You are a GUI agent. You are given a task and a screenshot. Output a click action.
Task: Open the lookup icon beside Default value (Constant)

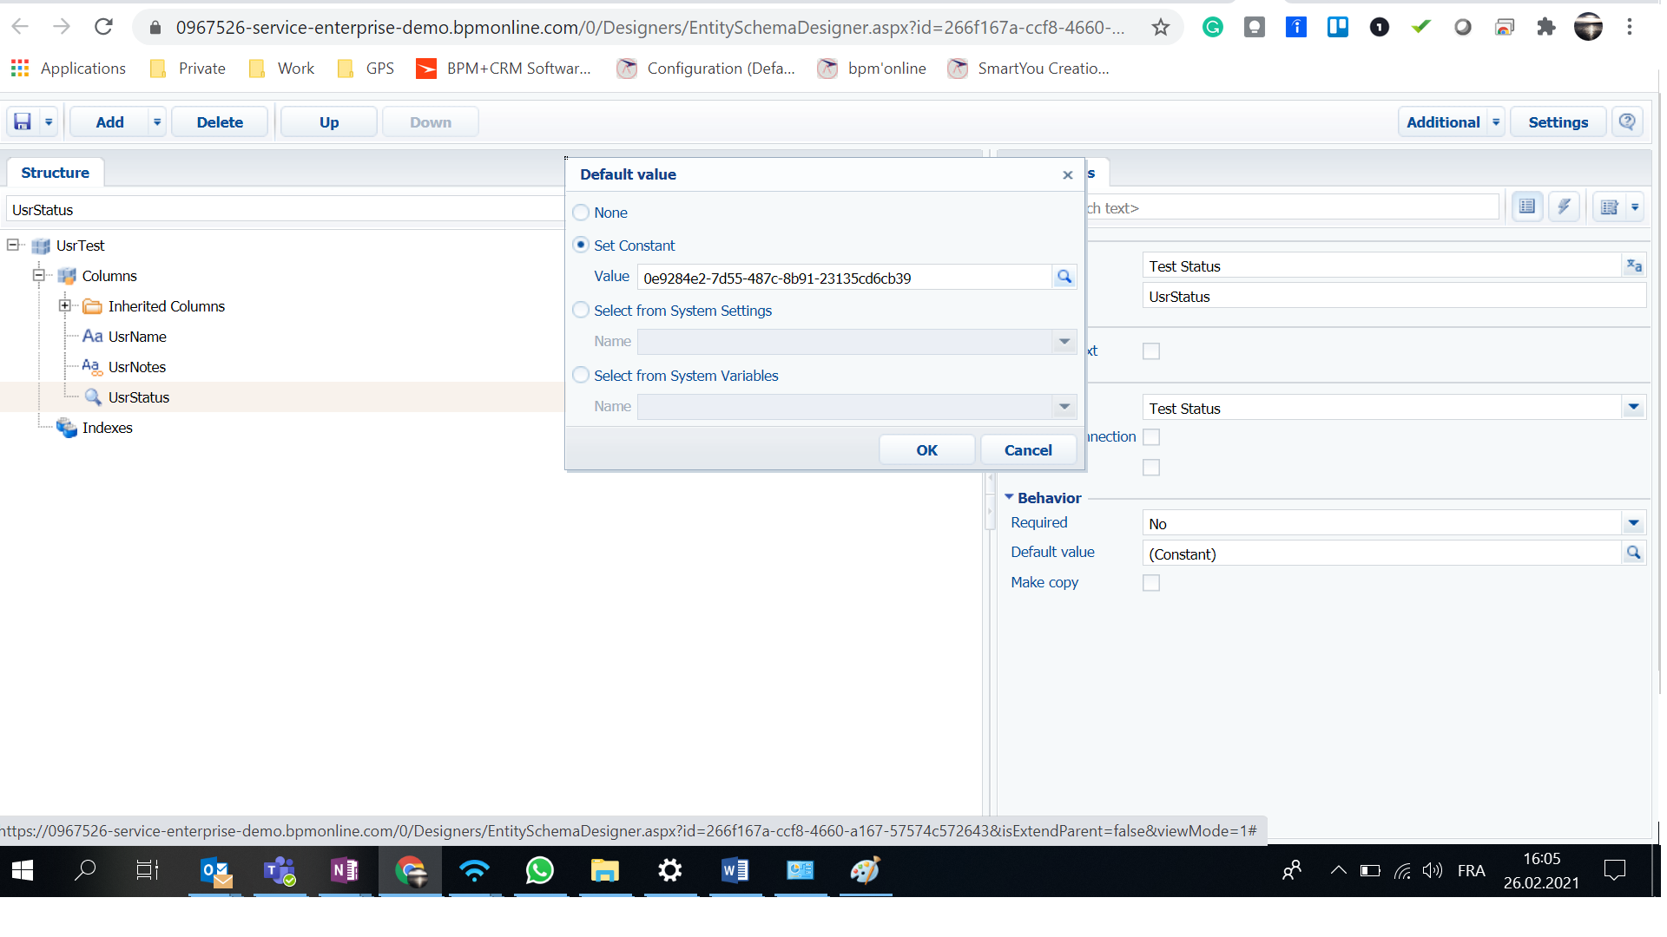1633,553
